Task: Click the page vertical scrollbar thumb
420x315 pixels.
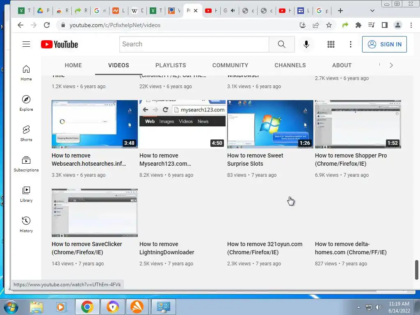Action: (x=417, y=269)
